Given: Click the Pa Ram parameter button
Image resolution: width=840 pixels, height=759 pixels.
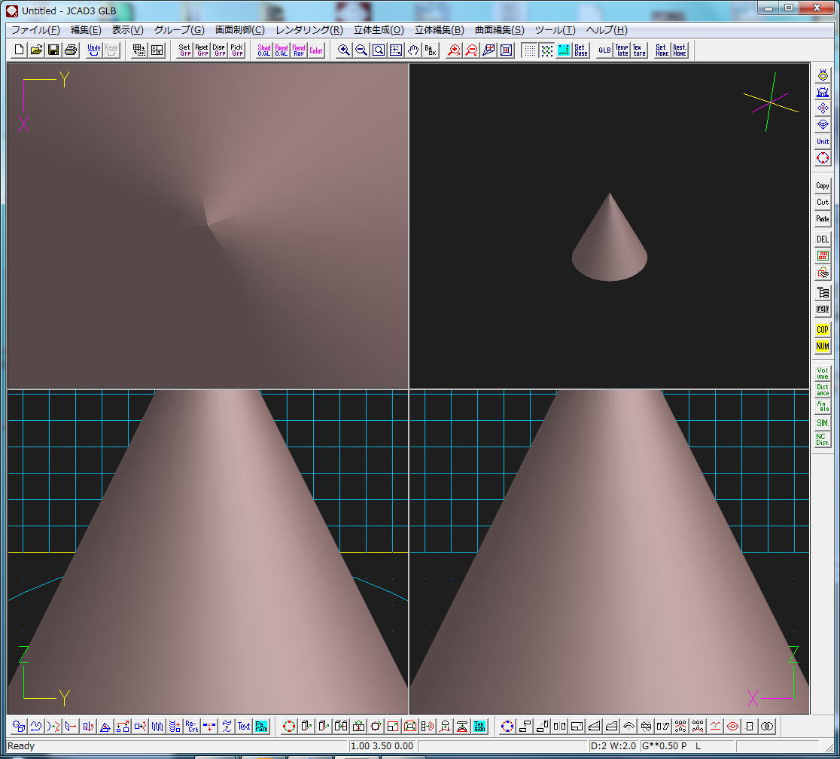Looking at the screenshot, I should 261,727.
